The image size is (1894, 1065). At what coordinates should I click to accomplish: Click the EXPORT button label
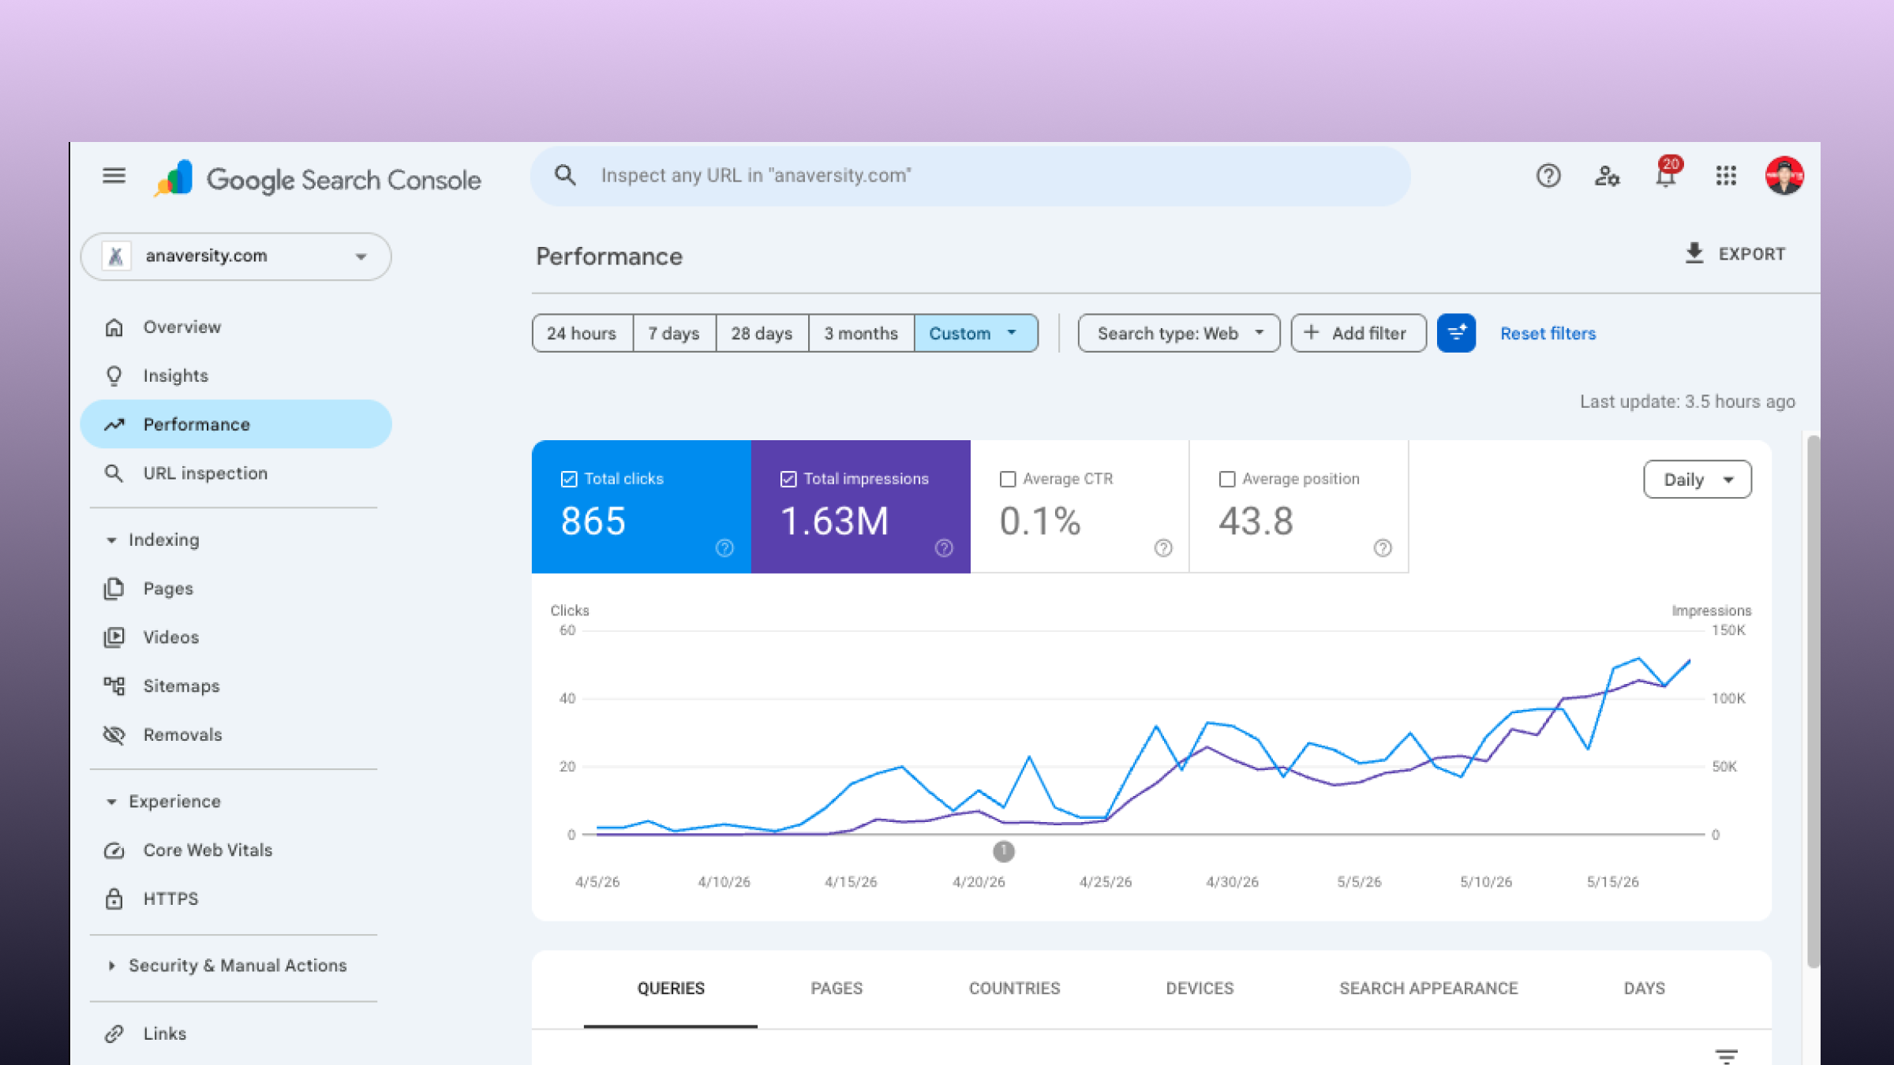(1752, 254)
